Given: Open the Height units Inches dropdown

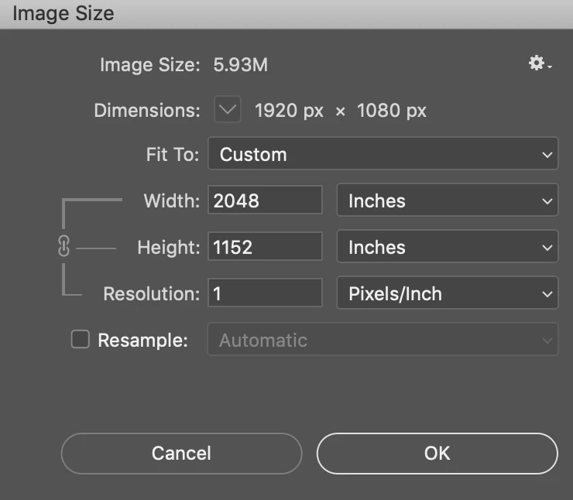Looking at the screenshot, I should 448,248.
